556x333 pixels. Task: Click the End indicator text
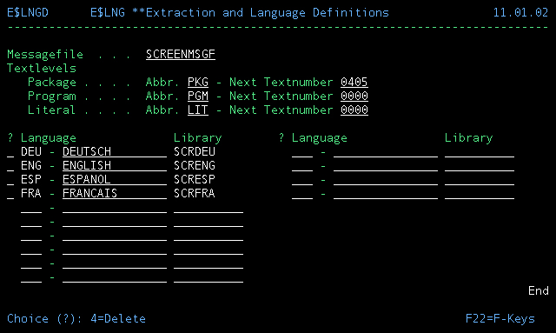pyautogui.click(x=539, y=290)
